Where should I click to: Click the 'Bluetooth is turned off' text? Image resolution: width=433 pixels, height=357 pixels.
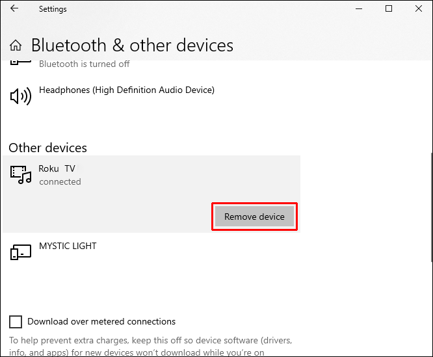point(85,64)
